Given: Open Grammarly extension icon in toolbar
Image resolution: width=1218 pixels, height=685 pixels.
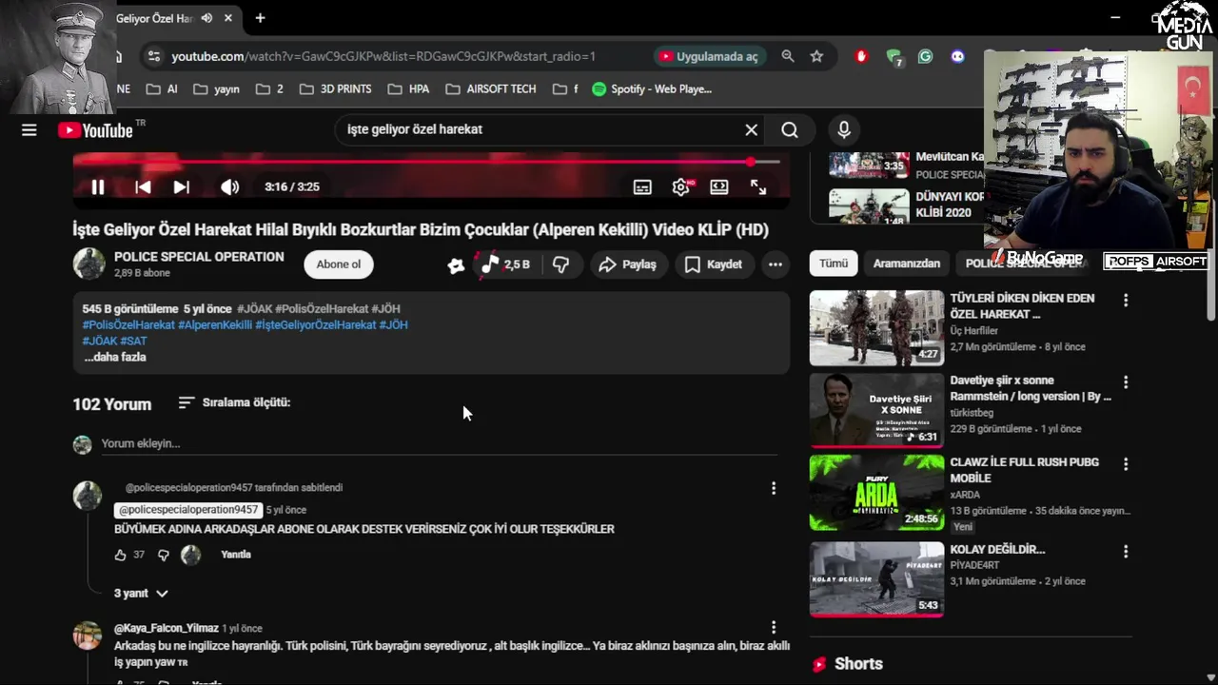Looking at the screenshot, I should pos(925,56).
